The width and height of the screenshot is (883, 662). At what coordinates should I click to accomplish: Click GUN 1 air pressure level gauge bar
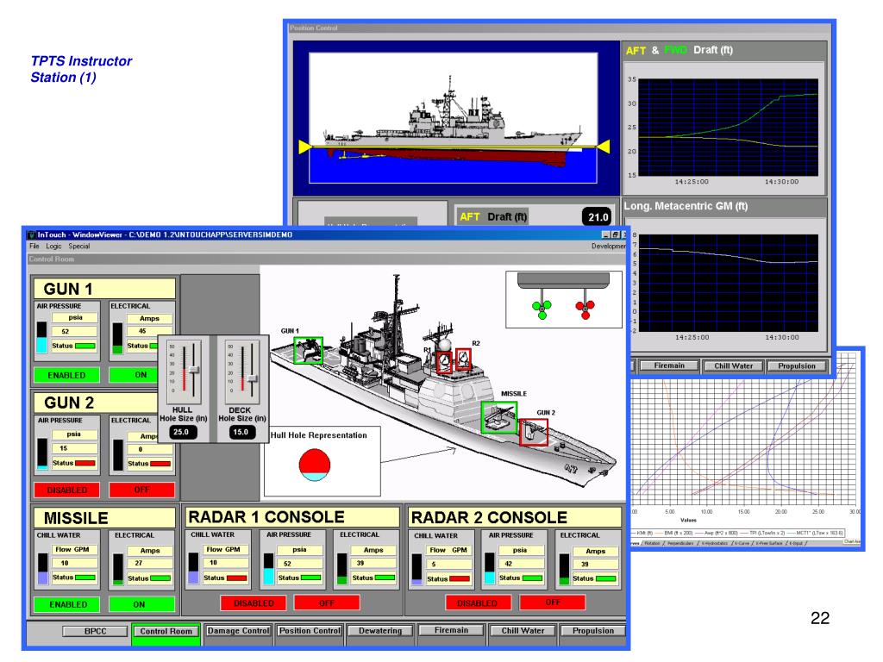pos(41,337)
